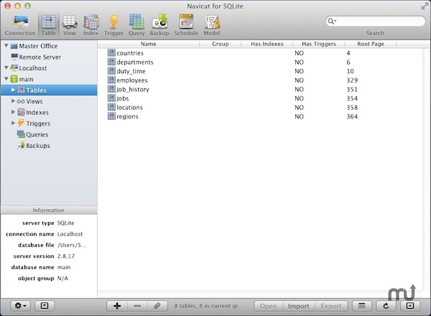Viewport: 431px width, 316px height.
Task: Sort by Name column header
Action: coord(149,44)
